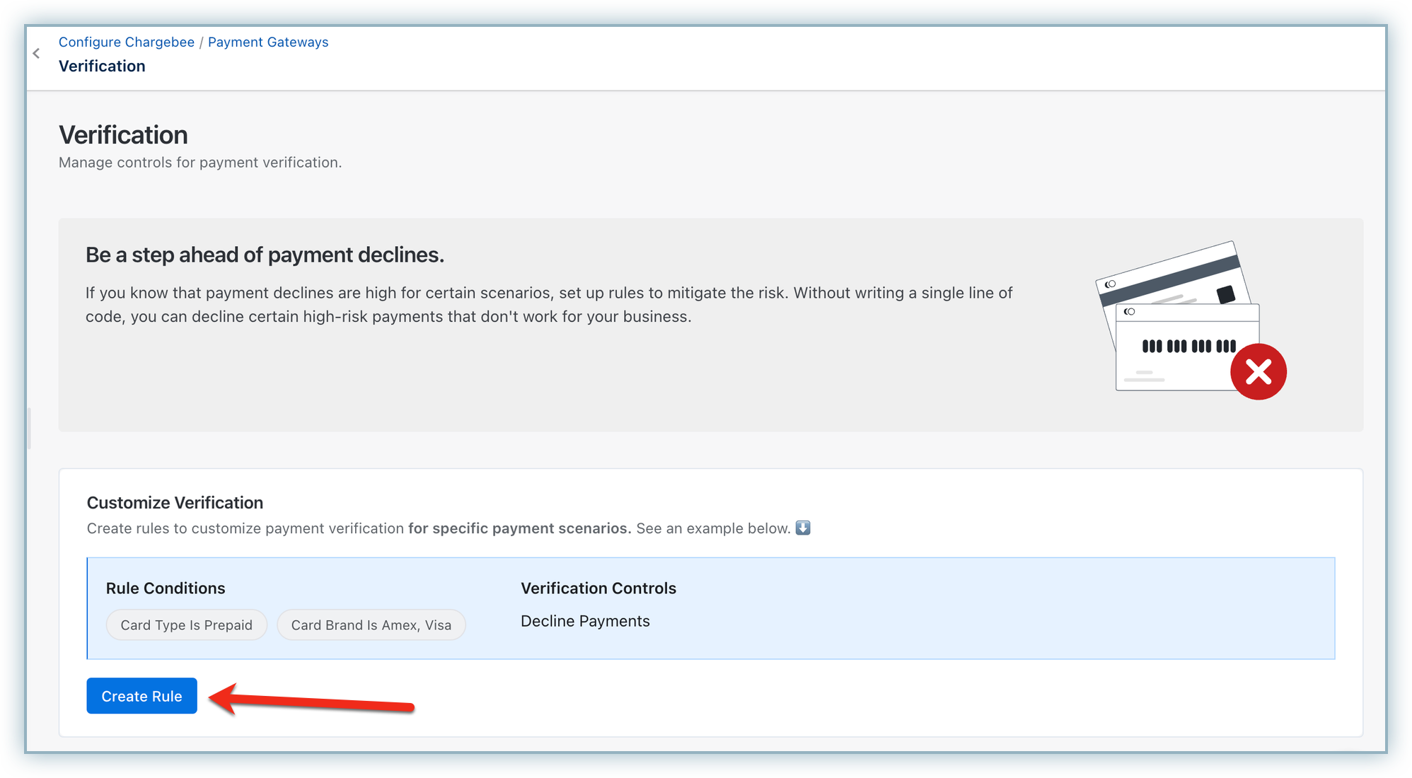Screen dimensions: 1412x778
Task: Click the left sidebar resize handle
Action: click(x=29, y=428)
